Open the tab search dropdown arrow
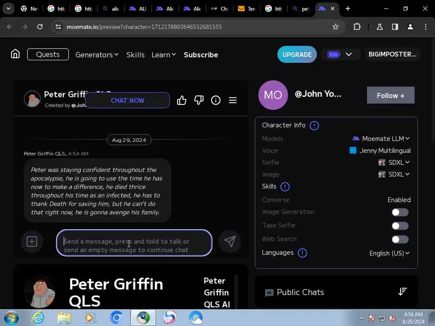Screen dimensions: 435x326 click(8, 8)
